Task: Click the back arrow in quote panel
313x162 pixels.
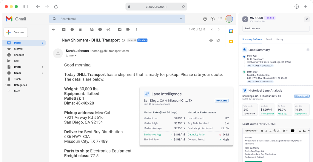Action: pos(245,19)
